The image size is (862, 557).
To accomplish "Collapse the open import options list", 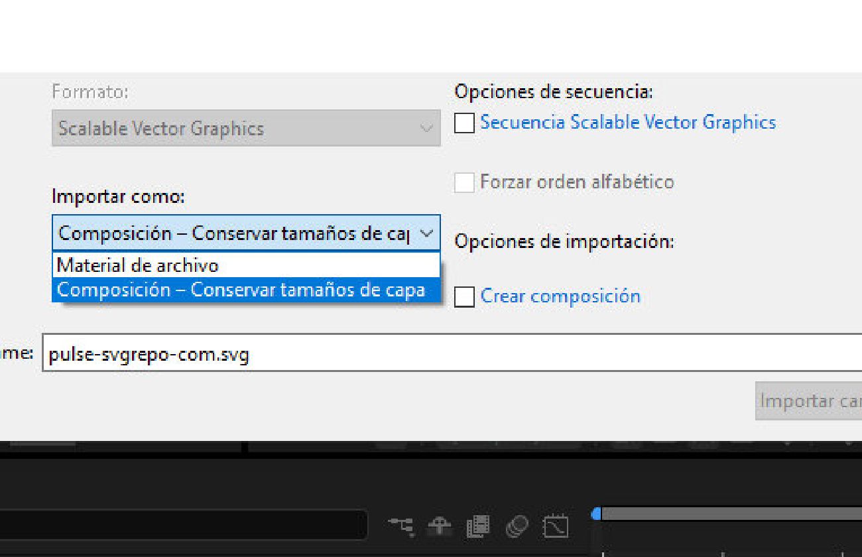I will pyautogui.click(x=427, y=233).
